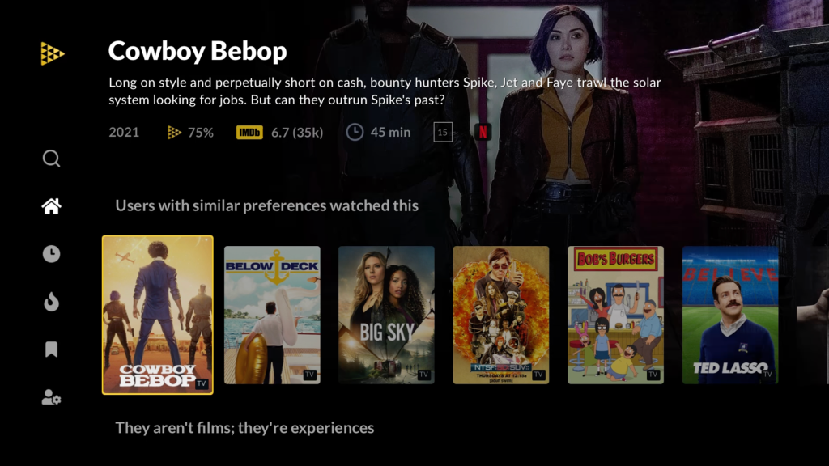Click the IMDb rating badge
The width and height of the screenshot is (829, 466).
click(249, 133)
